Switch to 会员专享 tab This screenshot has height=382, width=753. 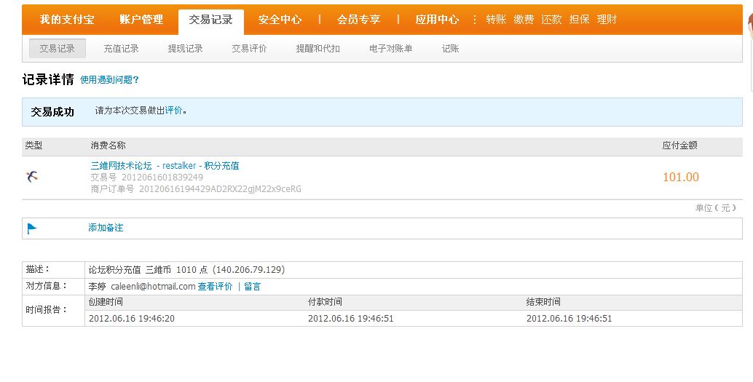pos(359,20)
